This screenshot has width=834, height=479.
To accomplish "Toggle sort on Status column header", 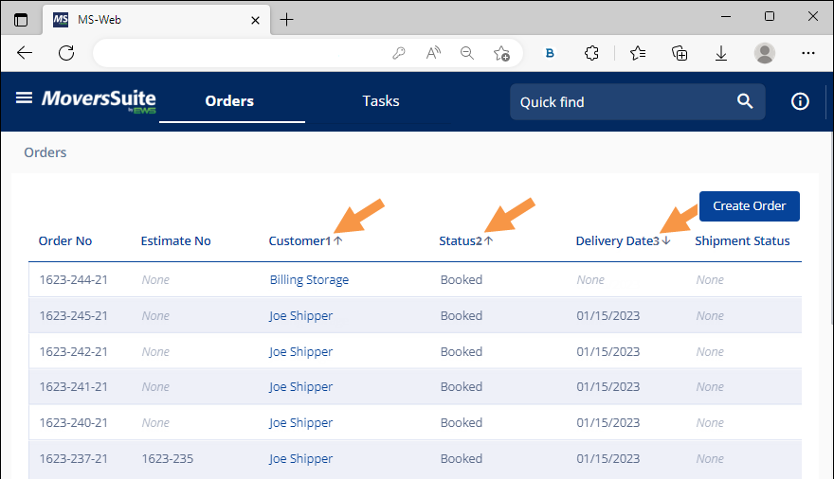I will pyautogui.click(x=461, y=240).
